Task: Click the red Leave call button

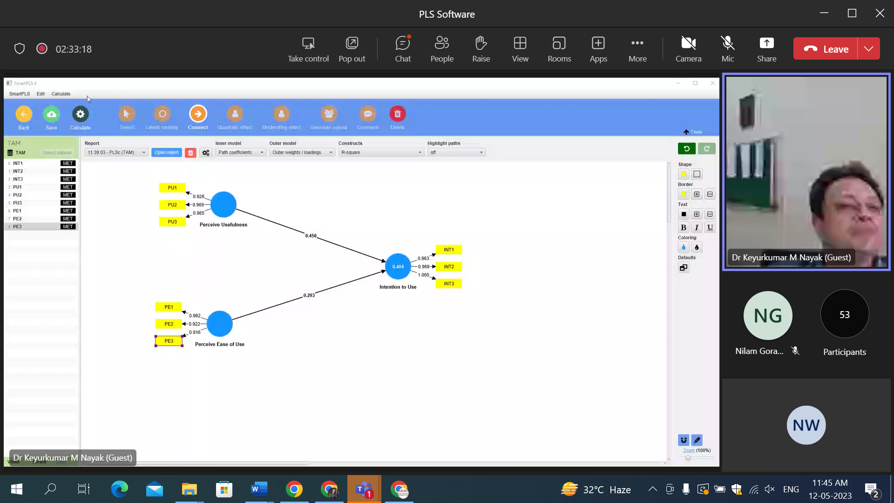Action: 826,49
